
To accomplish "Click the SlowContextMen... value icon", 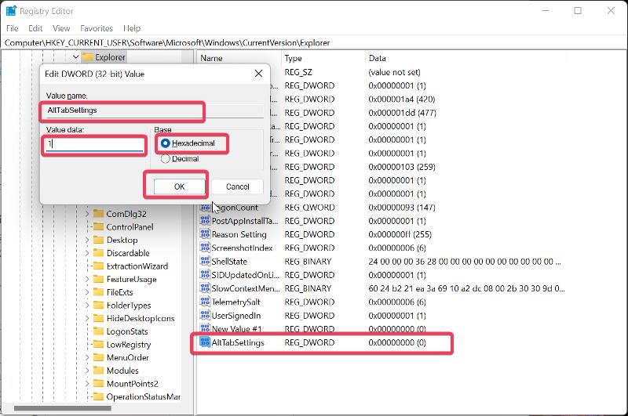I will (x=205, y=288).
